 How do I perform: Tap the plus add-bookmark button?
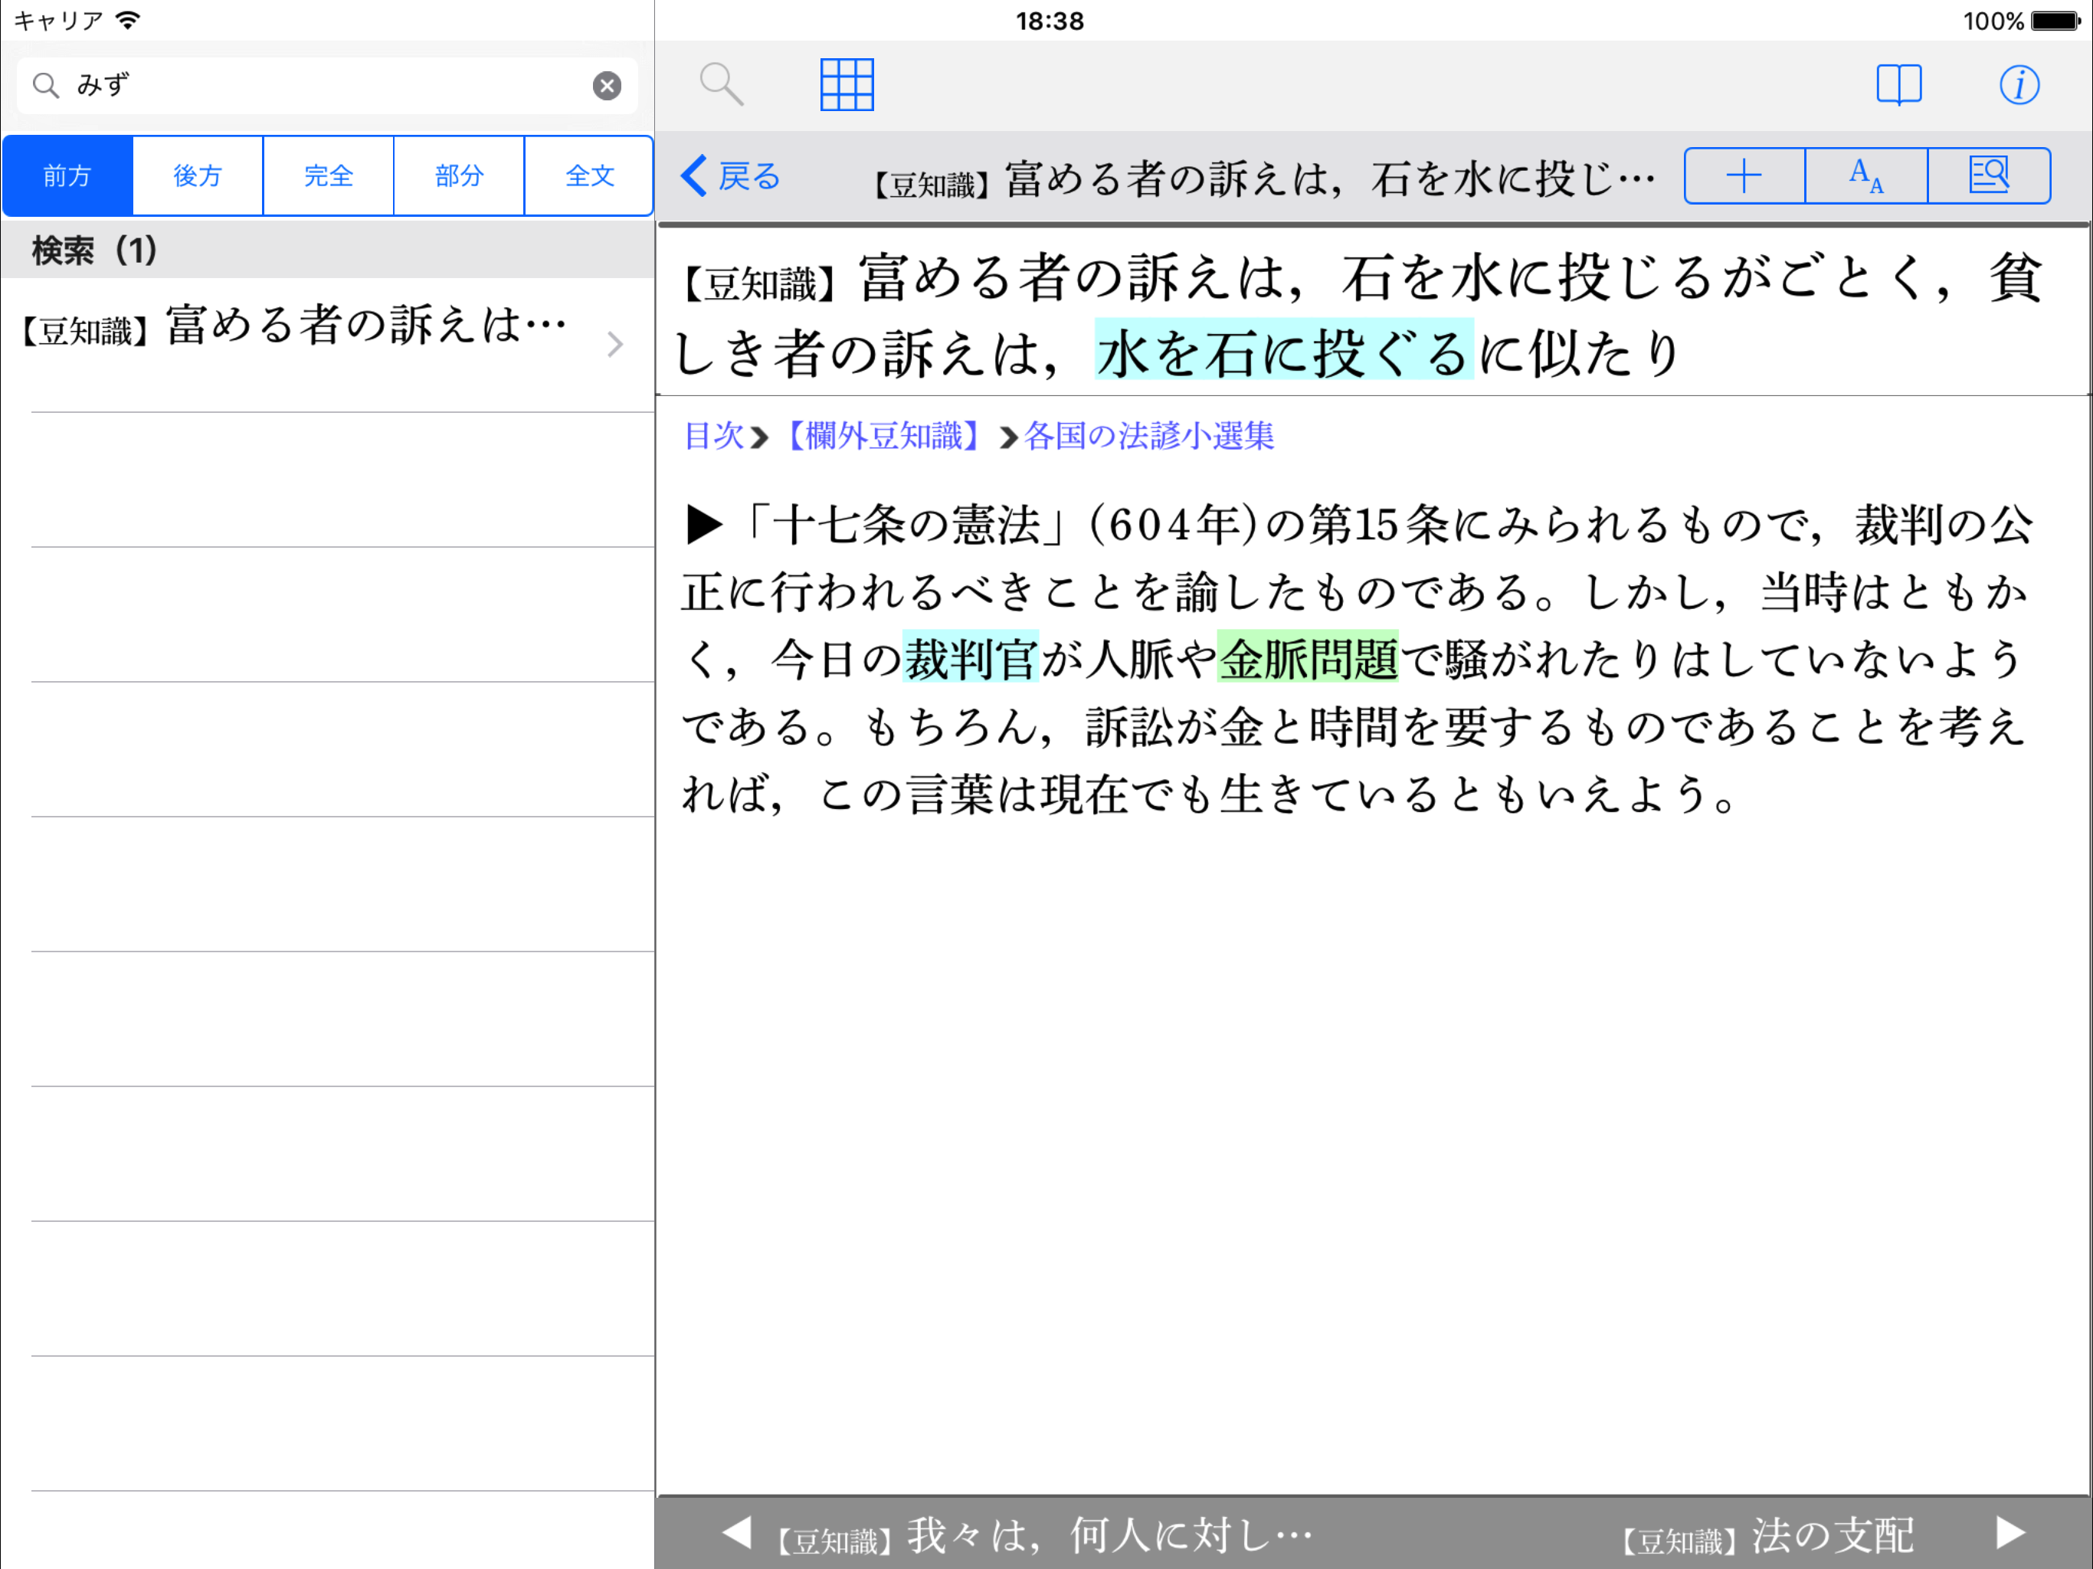(x=1744, y=176)
